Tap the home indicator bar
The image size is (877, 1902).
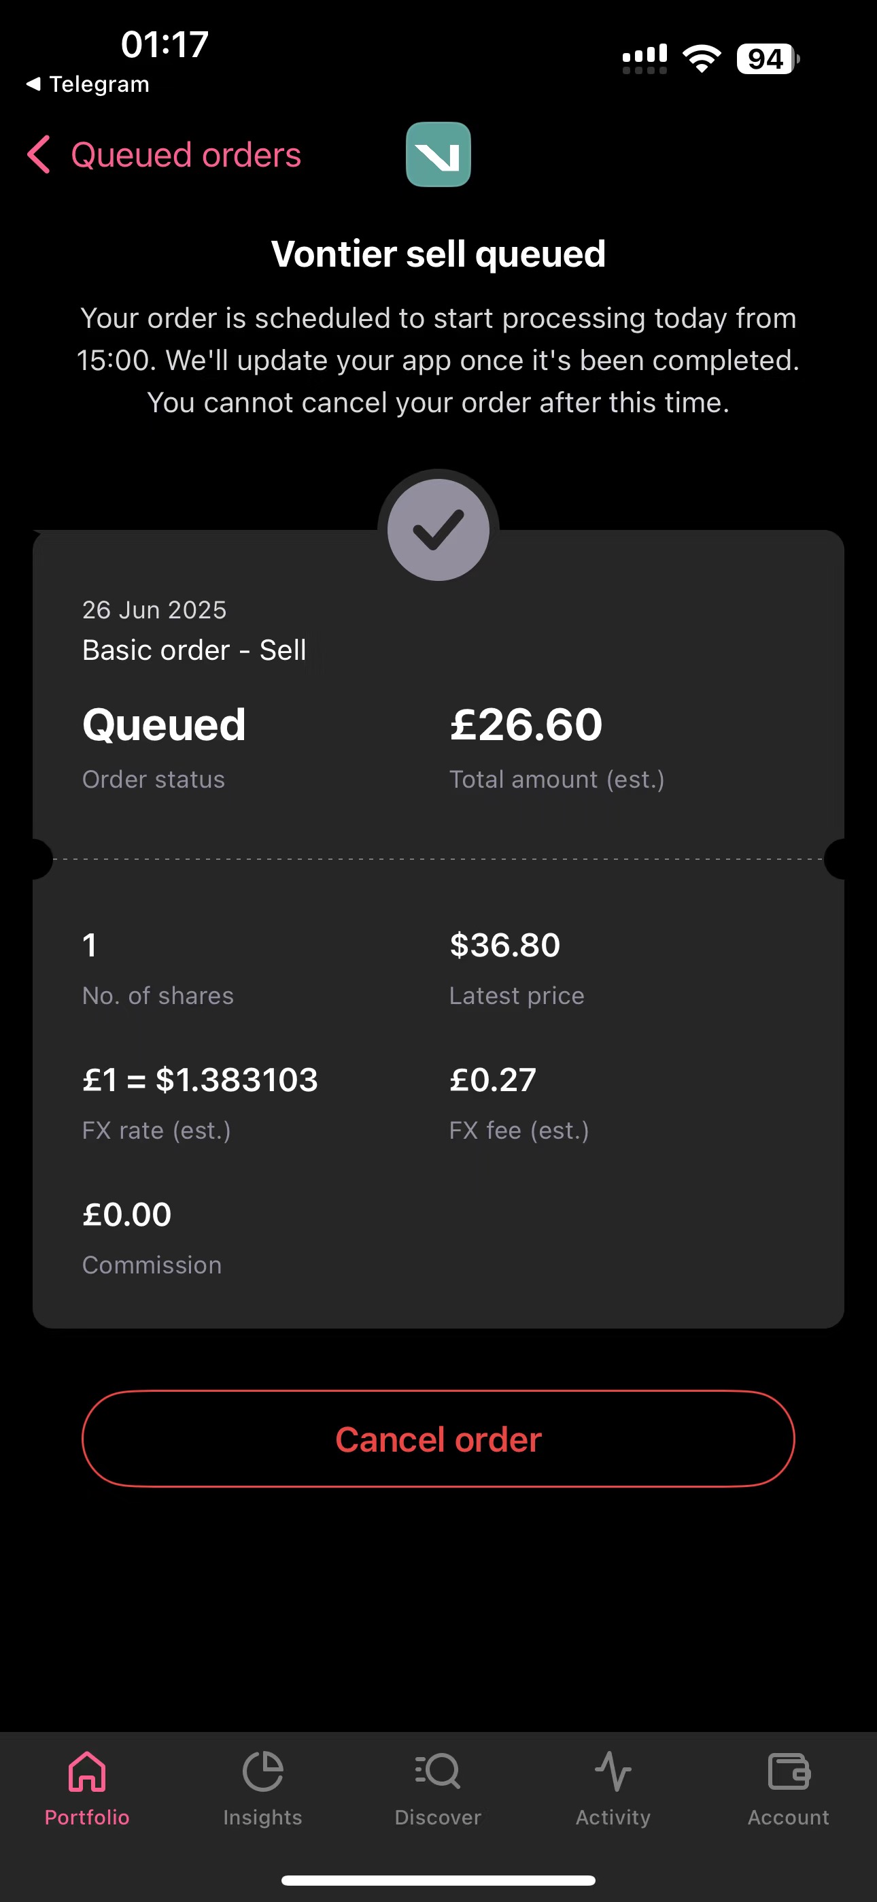coord(439,1880)
